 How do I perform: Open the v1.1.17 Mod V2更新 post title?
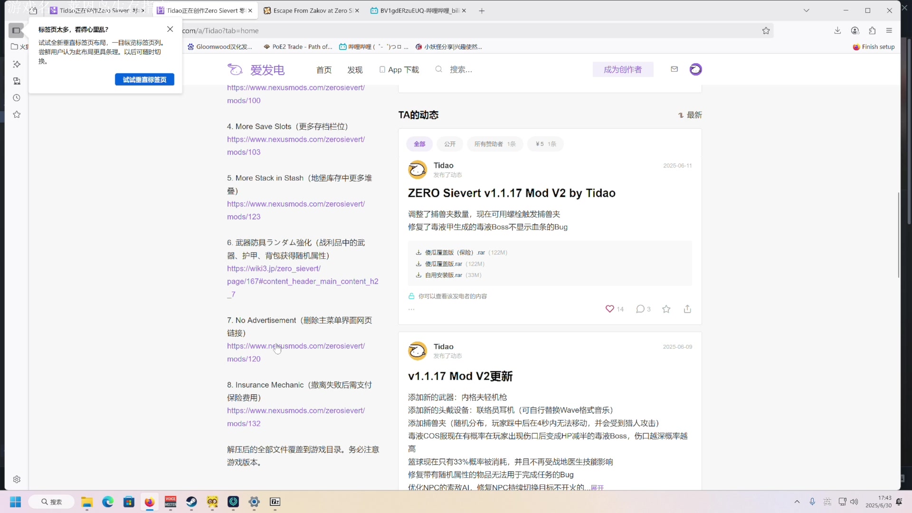460,376
